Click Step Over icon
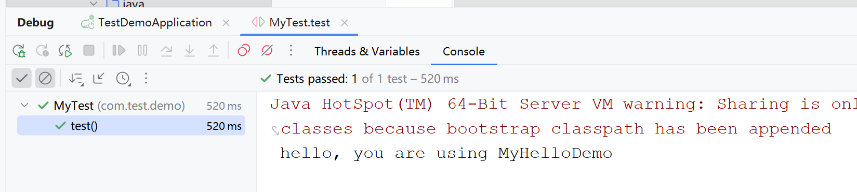The height and width of the screenshot is (192, 857). [166, 50]
